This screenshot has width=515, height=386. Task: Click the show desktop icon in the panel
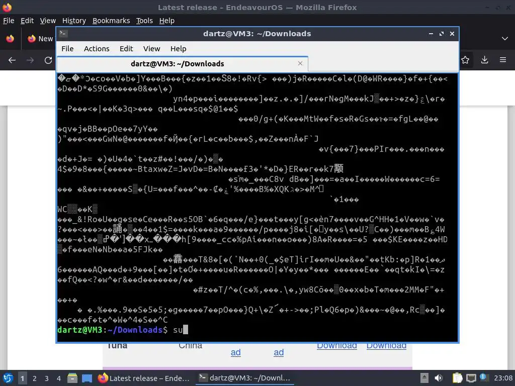tap(87, 378)
